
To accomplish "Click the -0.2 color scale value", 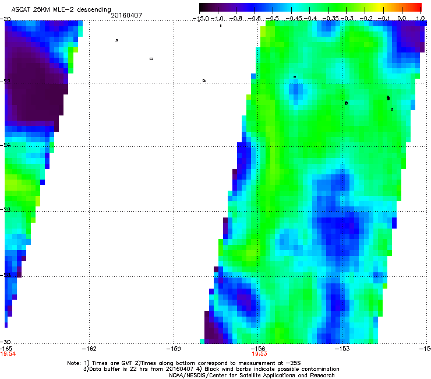I will 366,19.
